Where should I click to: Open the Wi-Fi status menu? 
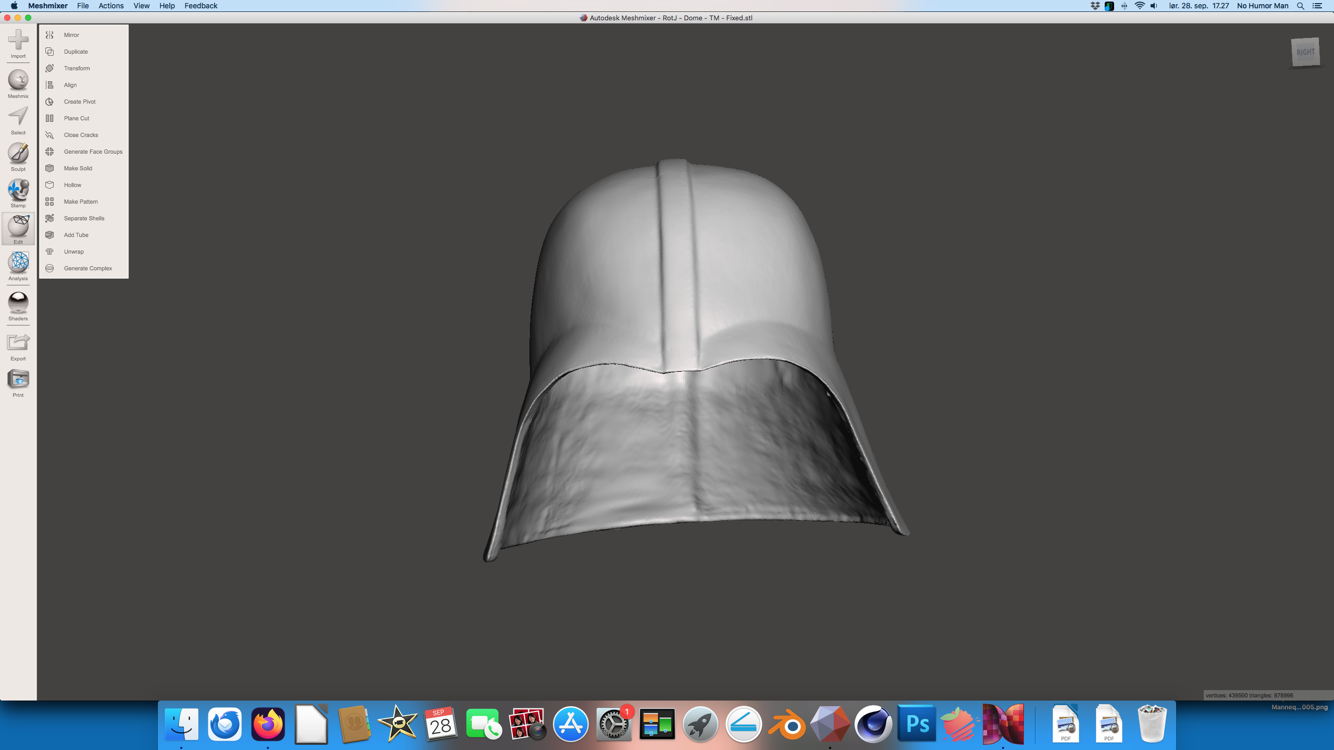tap(1140, 6)
